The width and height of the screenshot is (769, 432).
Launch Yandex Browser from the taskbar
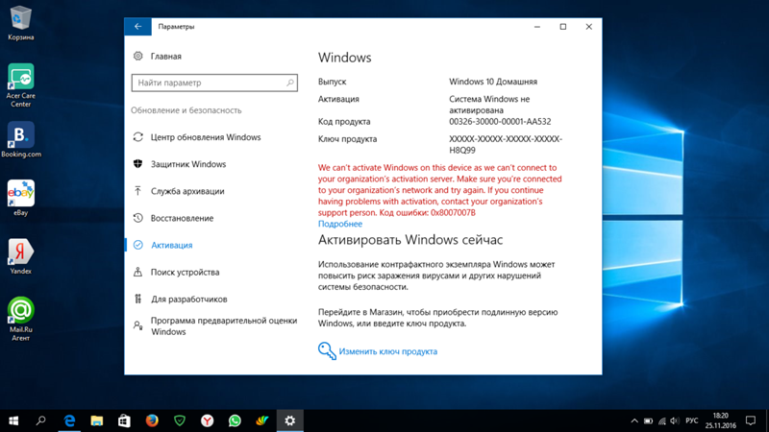(207, 420)
